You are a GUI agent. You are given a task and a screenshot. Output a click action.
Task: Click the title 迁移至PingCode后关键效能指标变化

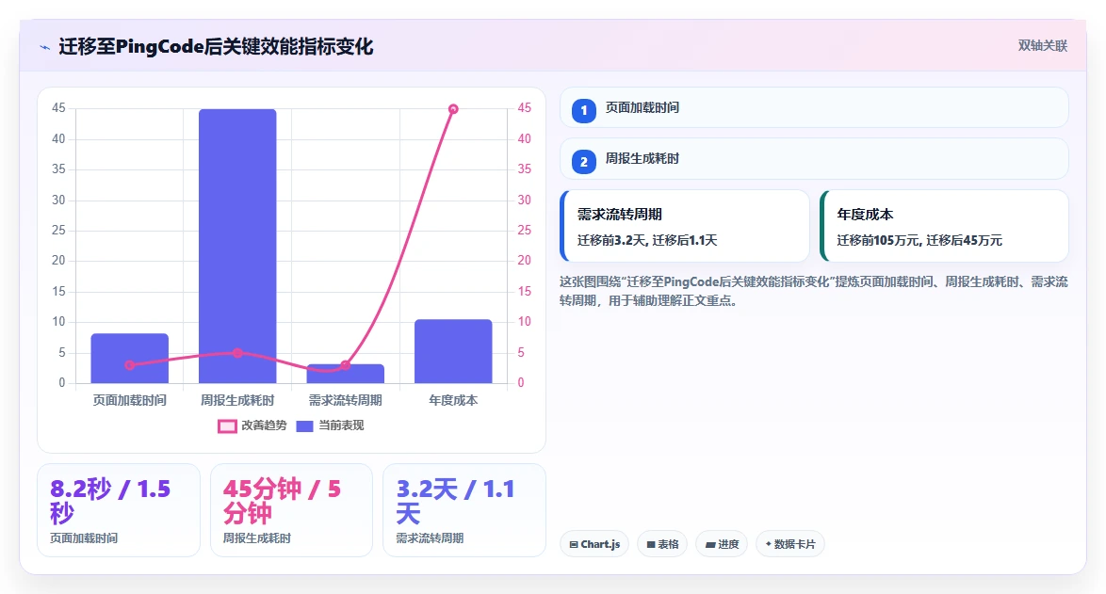point(216,47)
